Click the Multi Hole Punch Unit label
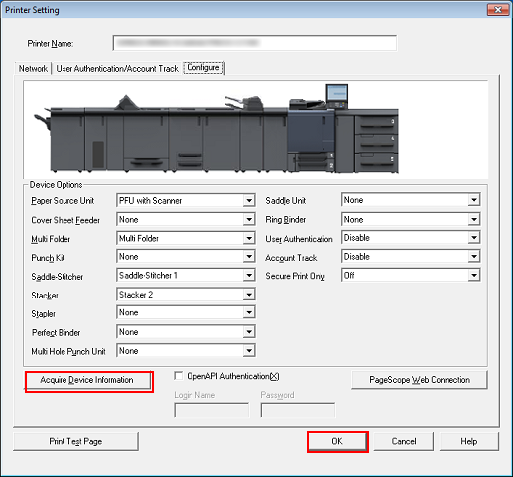513x477 pixels. click(x=68, y=351)
